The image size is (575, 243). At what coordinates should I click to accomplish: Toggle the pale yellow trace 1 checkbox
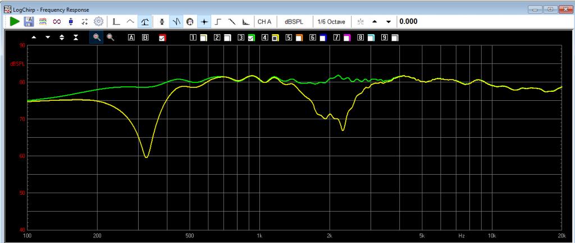coord(203,38)
